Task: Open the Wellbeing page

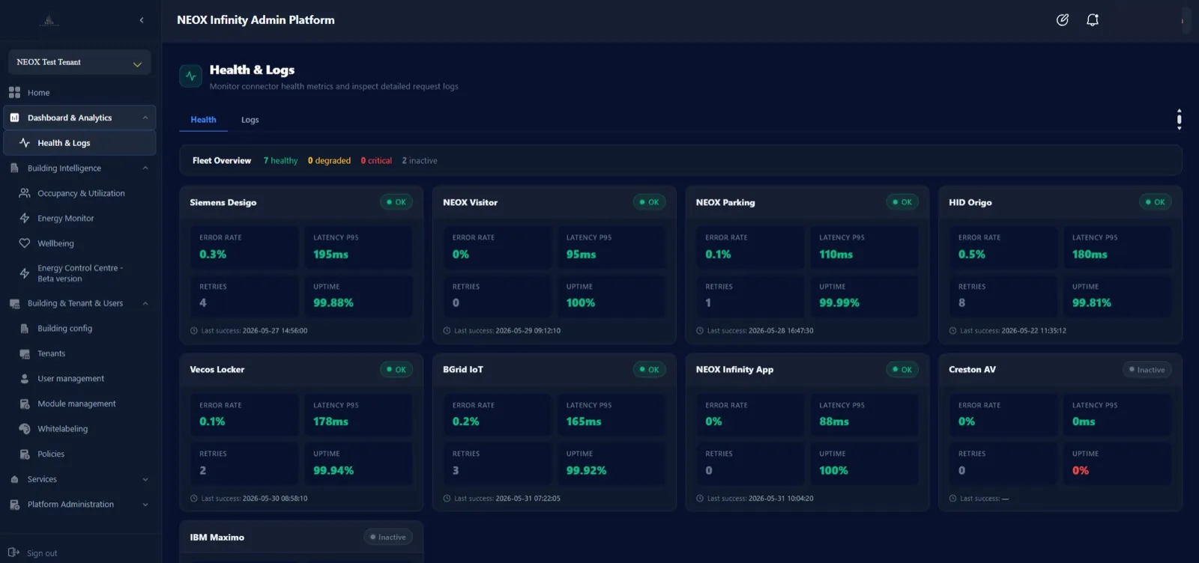Action: 55,243
